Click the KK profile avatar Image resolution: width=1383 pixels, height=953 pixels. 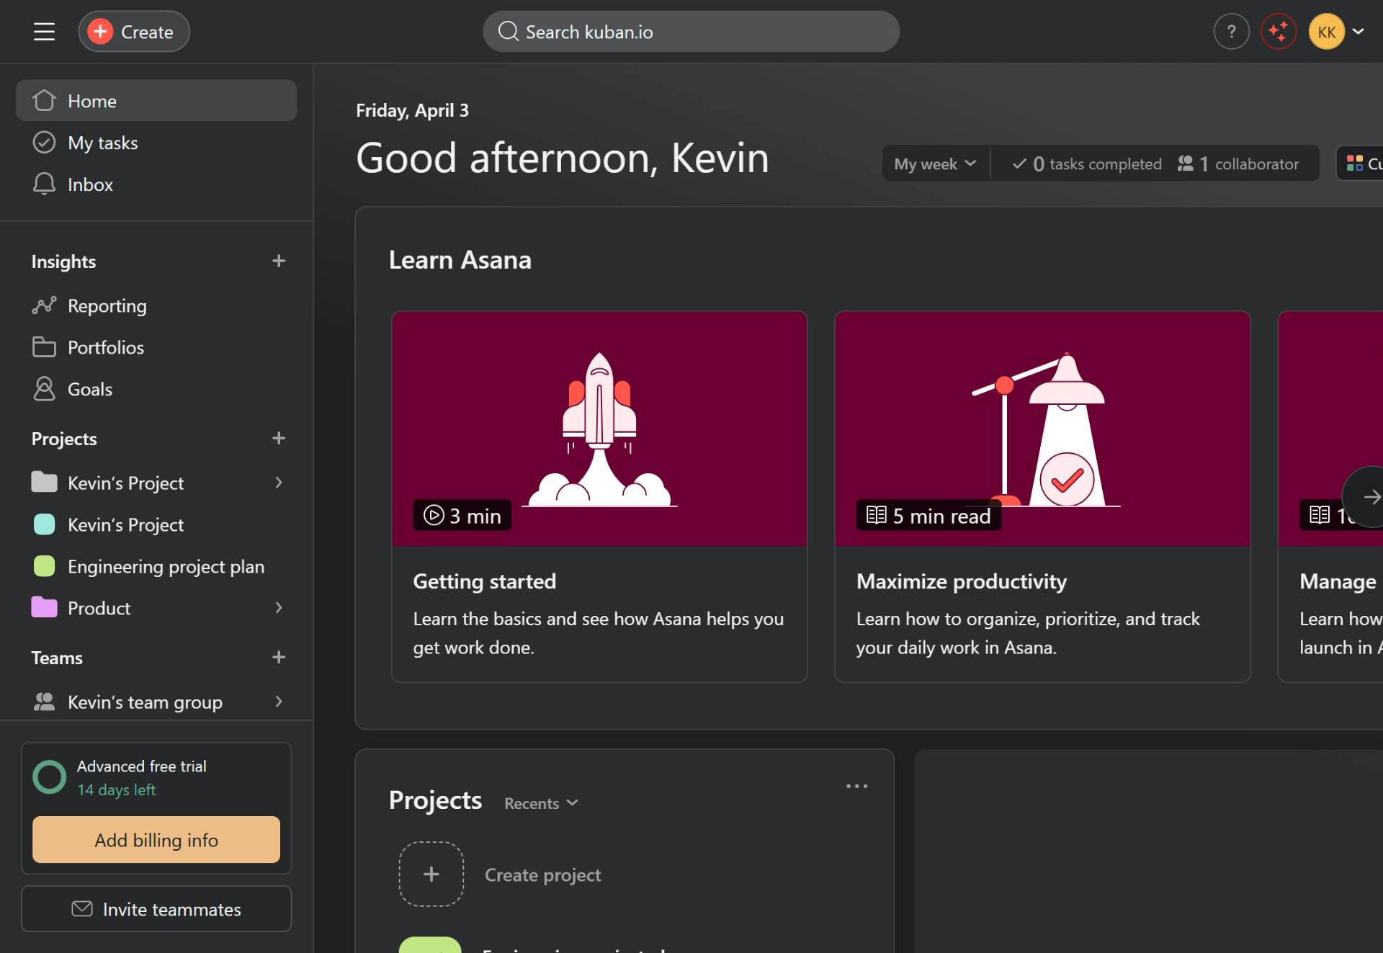click(x=1326, y=32)
